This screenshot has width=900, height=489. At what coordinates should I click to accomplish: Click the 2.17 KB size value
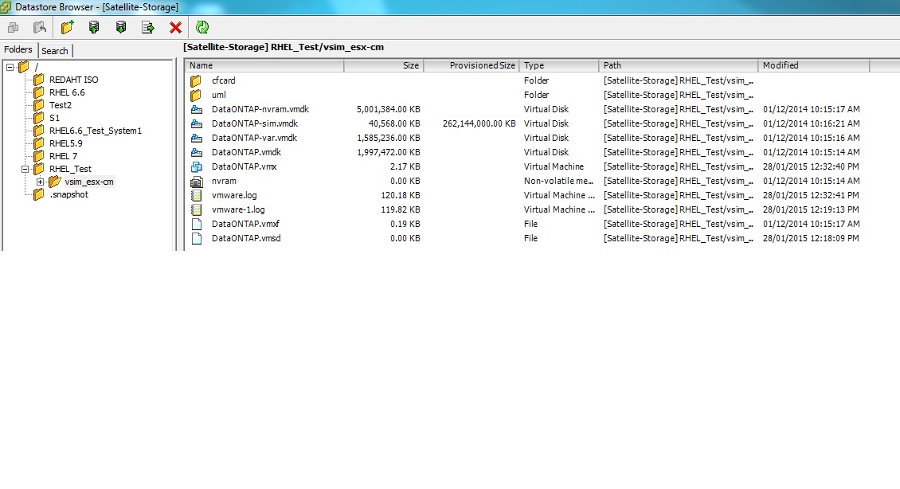tap(405, 166)
